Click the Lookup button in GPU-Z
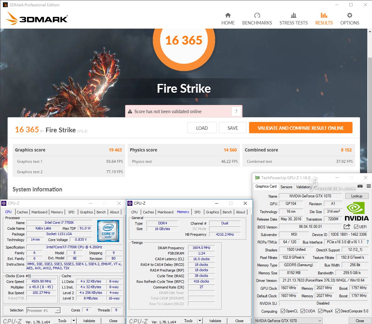This screenshot has height=324, width=372. [x=357, y=196]
